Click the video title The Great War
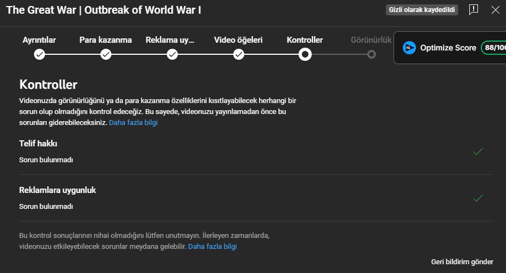The height and width of the screenshot is (273, 506). 104,10
